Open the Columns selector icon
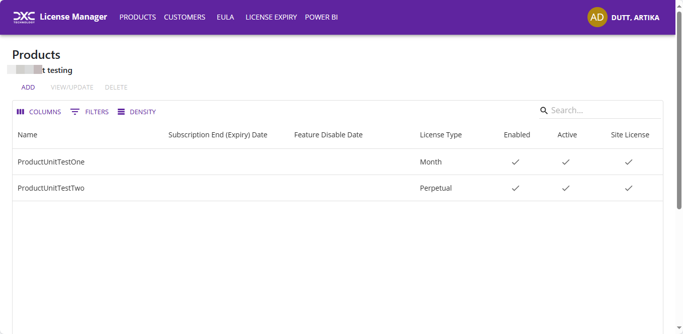Viewport: 683px width, 334px height. pyautogui.click(x=21, y=112)
